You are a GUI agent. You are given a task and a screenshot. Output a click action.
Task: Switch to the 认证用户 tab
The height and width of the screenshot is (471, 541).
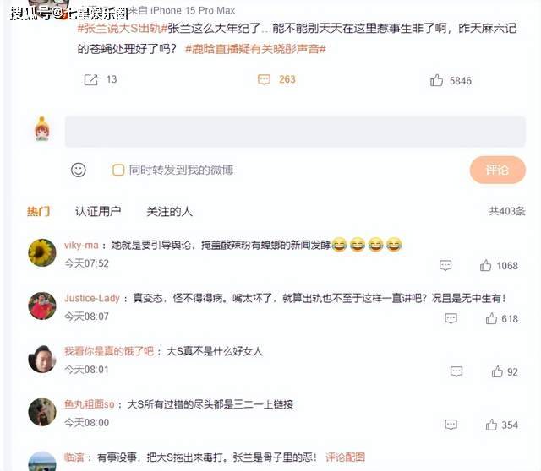click(98, 211)
